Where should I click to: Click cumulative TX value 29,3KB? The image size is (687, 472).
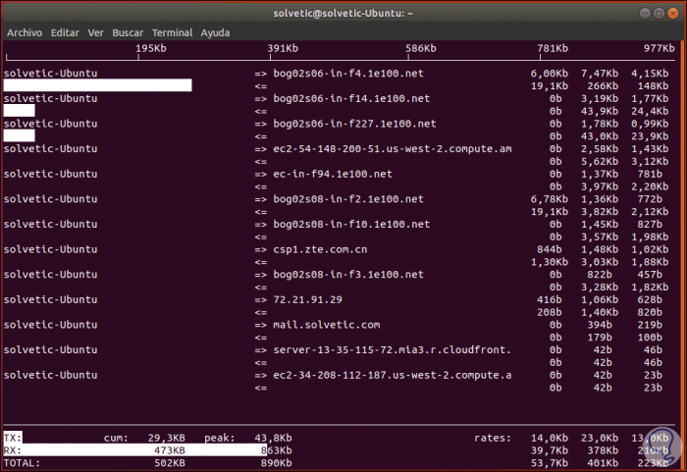coord(166,438)
